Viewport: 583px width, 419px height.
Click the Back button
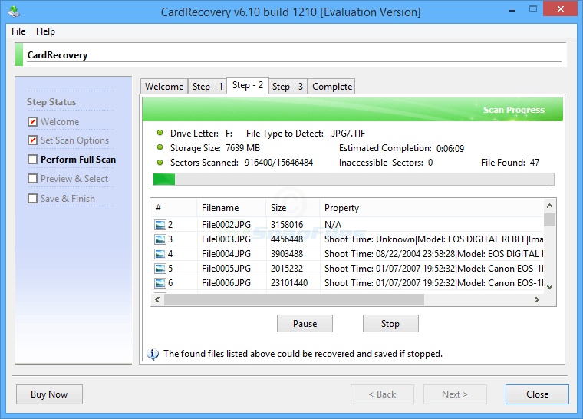pyautogui.click(x=382, y=394)
